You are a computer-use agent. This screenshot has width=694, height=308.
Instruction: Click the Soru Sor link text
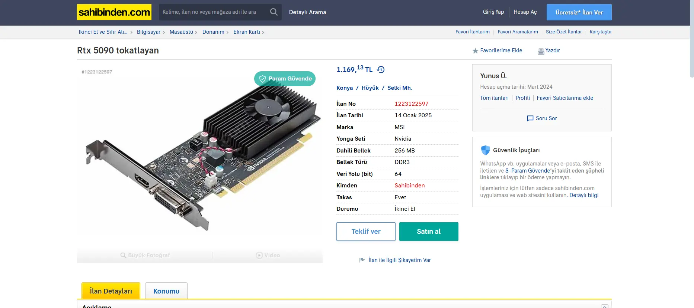[546, 118]
